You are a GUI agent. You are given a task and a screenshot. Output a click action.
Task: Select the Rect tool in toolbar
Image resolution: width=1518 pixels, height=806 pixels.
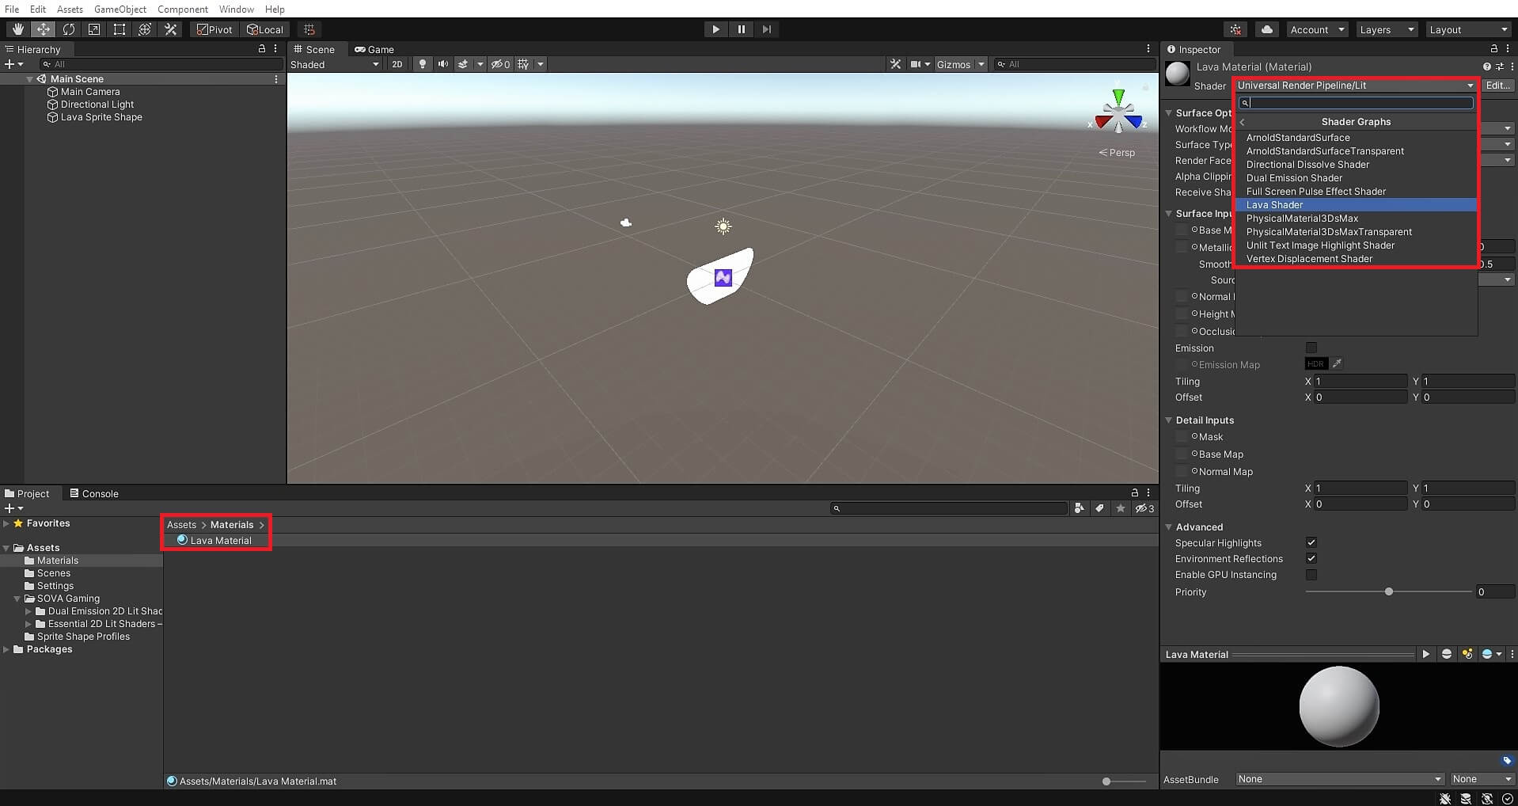pyautogui.click(x=120, y=29)
